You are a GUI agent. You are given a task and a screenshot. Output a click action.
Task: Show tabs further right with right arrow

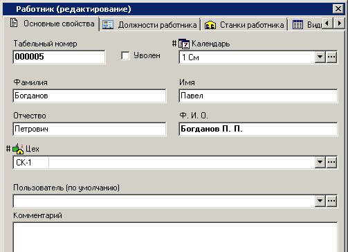click(x=339, y=24)
